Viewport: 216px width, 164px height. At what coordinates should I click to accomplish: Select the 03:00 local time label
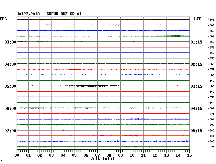(x=10, y=42)
